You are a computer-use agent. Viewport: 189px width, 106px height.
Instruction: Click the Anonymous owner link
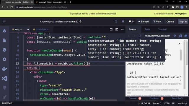46,21
